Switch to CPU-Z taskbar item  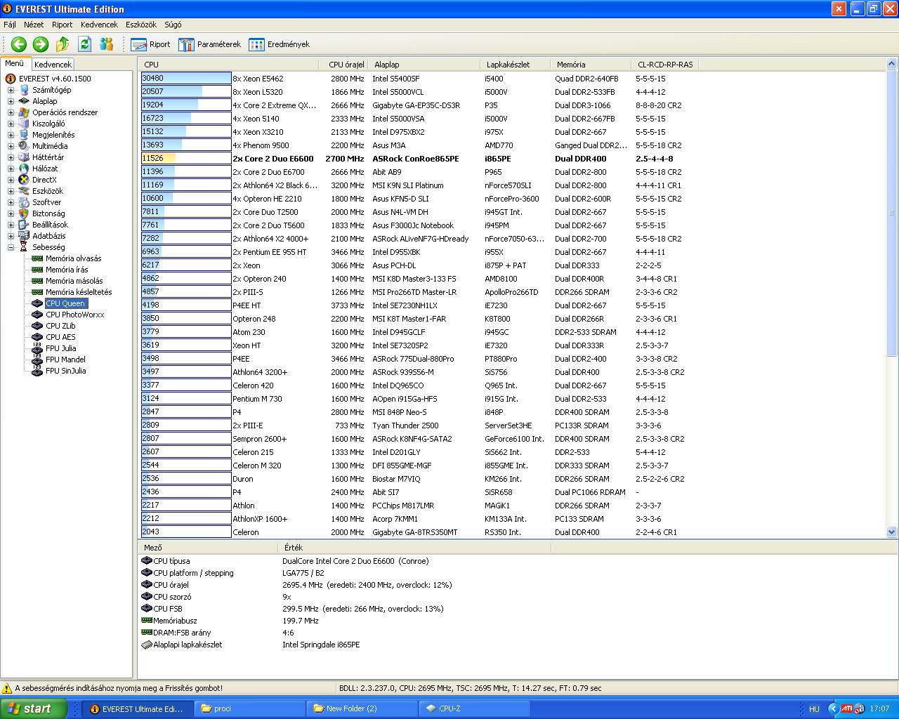[x=475, y=708]
